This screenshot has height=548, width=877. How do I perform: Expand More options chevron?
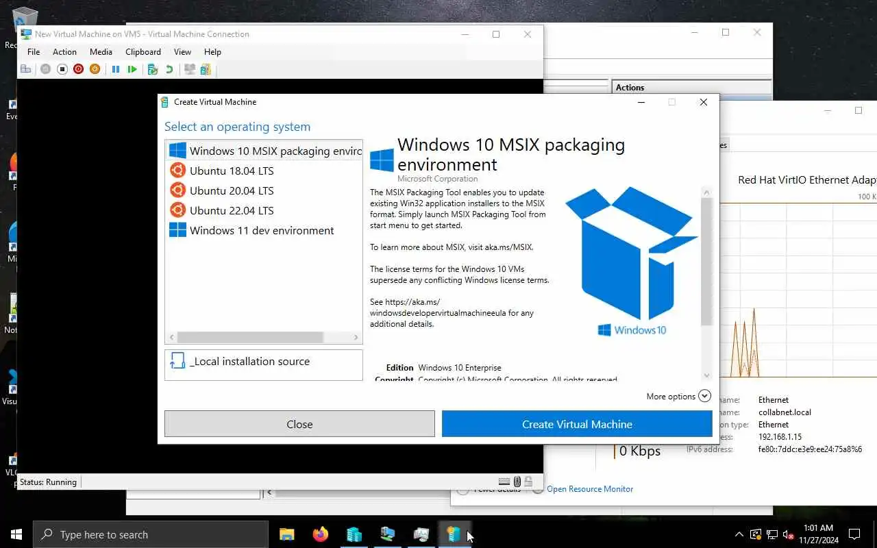click(704, 396)
